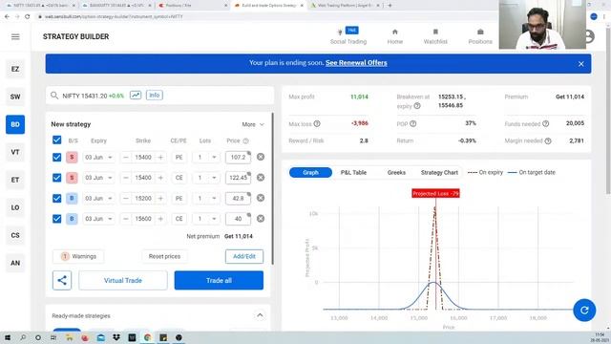This screenshot has height=344, width=611.
Task: Click the Price column info icon
Action: click(x=245, y=140)
